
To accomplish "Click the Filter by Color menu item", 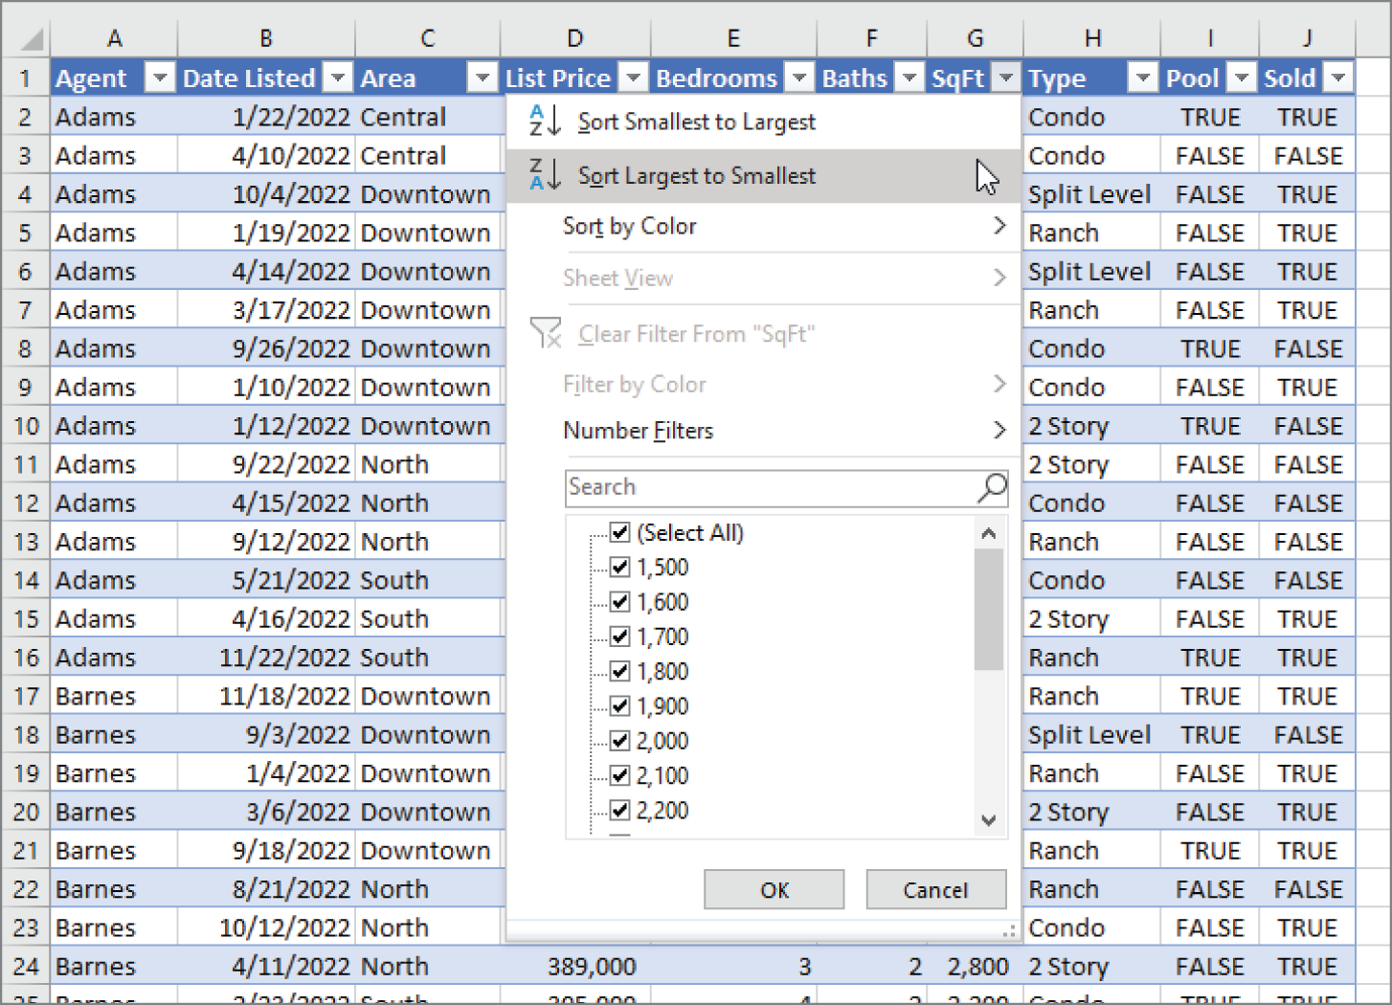I will (762, 385).
